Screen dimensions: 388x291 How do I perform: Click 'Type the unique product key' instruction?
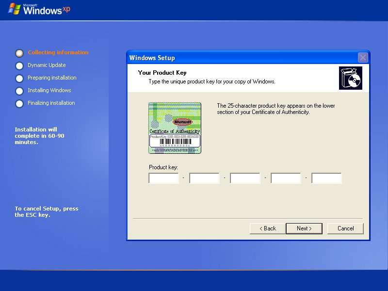point(212,81)
